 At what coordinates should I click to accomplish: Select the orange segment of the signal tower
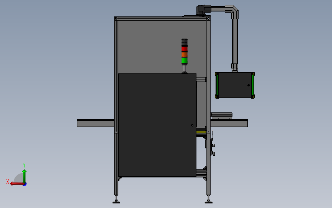click(x=185, y=55)
